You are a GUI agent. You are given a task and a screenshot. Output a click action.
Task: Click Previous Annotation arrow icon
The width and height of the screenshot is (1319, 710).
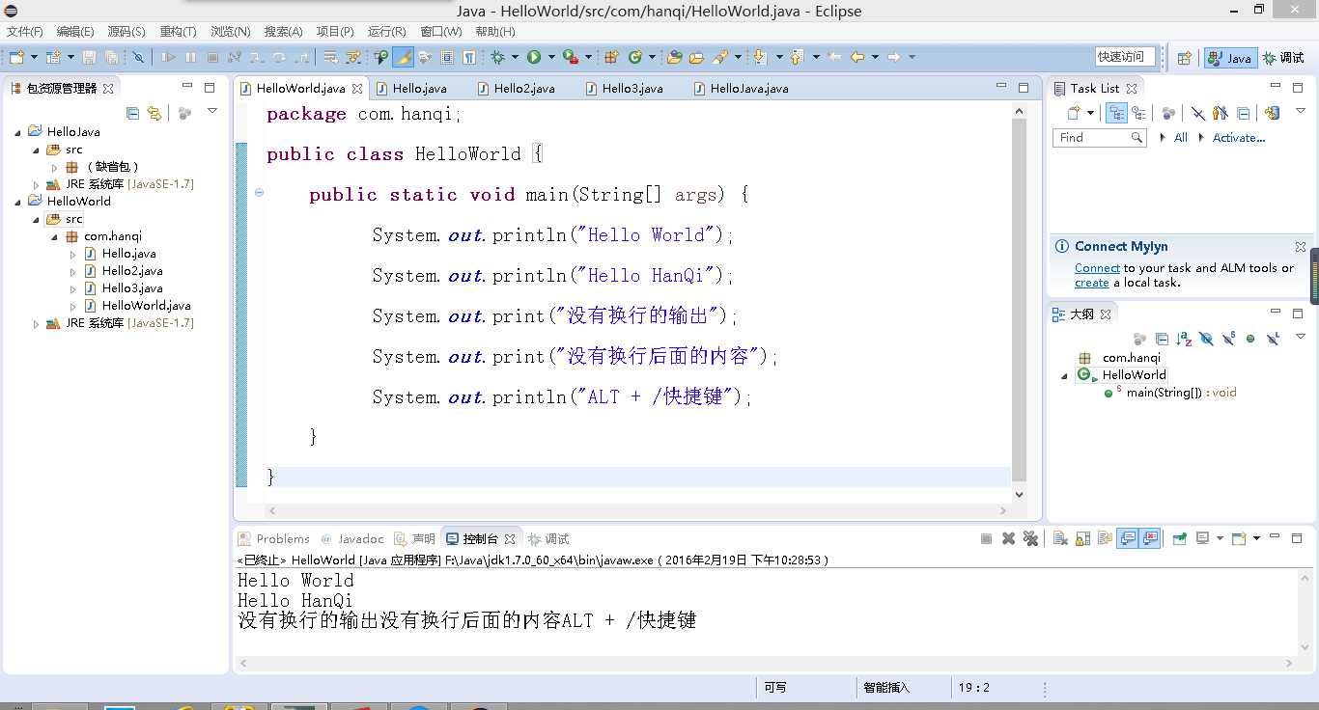pyautogui.click(x=797, y=57)
